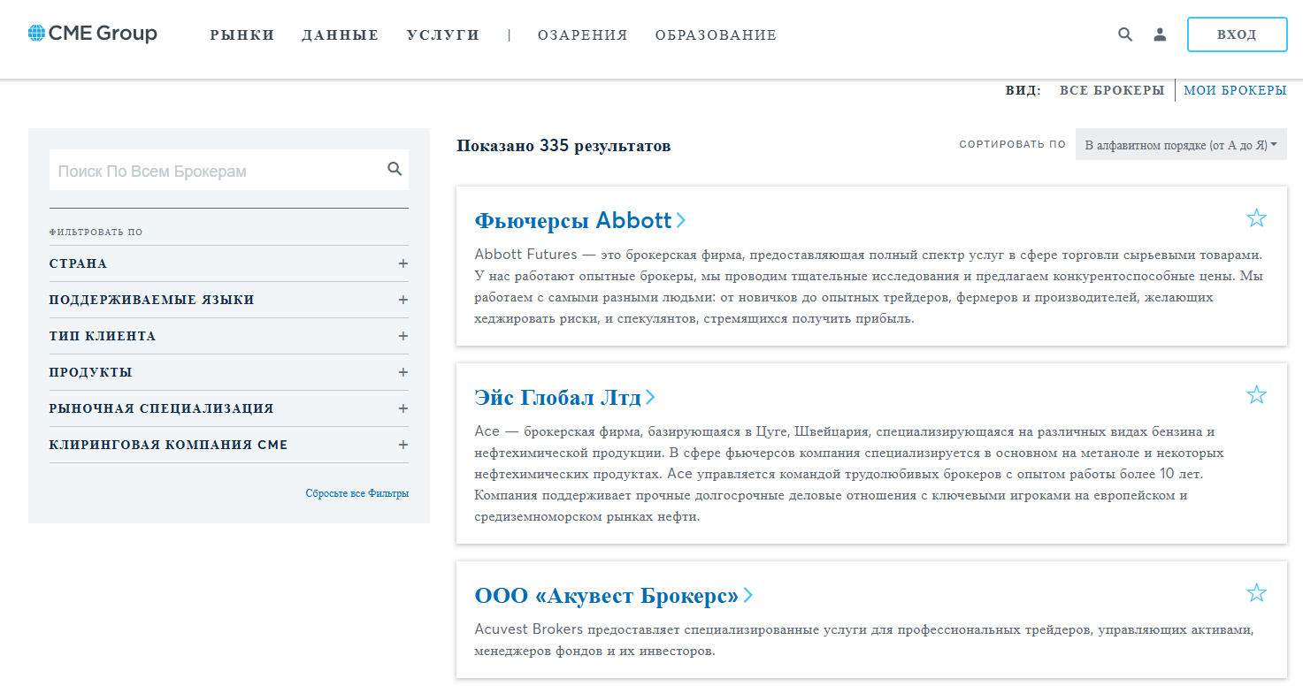Expand the Клиринговая компания CME filter

coord(229,445)
